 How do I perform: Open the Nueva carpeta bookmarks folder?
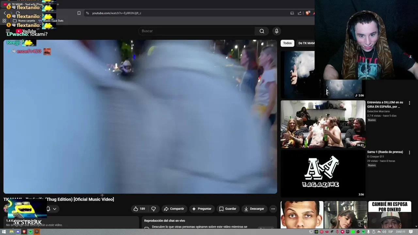coord(24,21)
